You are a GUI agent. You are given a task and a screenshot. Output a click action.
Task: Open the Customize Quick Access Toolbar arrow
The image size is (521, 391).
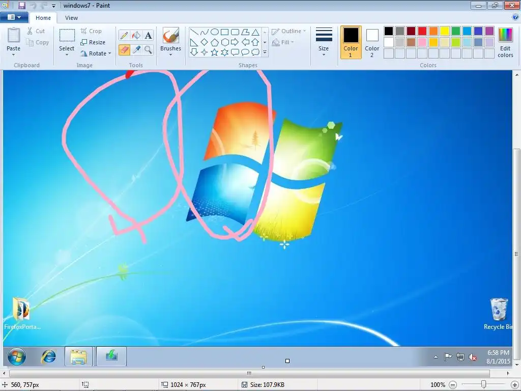(x=53, y=6)
